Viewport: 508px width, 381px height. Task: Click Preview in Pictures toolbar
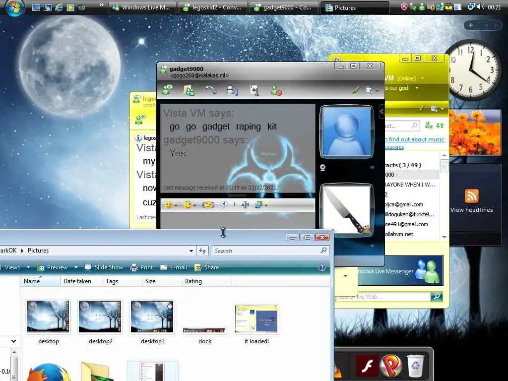pos(53,267)
